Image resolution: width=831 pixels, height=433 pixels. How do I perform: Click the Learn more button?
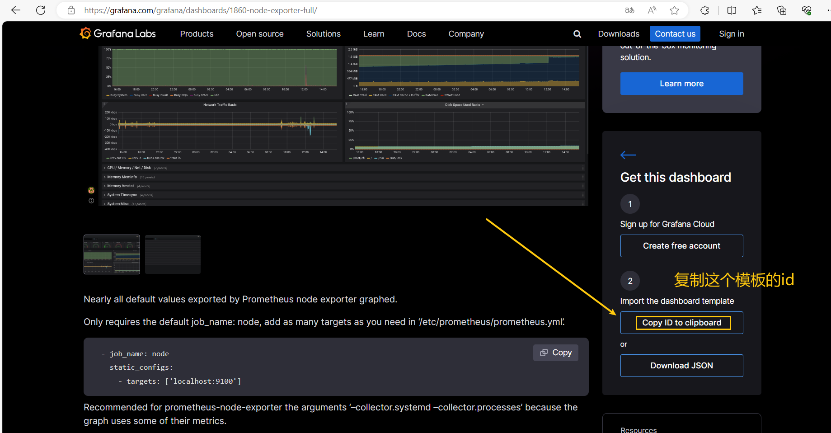(x=681, y=84)
